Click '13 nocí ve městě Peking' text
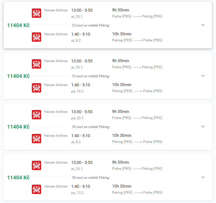This screenshot has width=216, height=203. tap(90, 25)
